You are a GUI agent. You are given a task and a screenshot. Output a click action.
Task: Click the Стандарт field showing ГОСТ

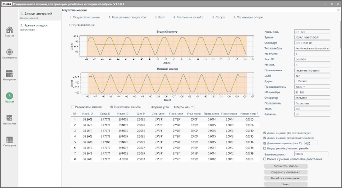click(x=312, y=43)
